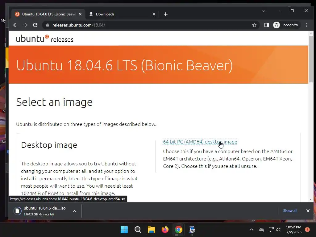Download 64-bit PC (AMD64) desktop image
The height and width of the screenshot is (237, 316).
point(200,142)
